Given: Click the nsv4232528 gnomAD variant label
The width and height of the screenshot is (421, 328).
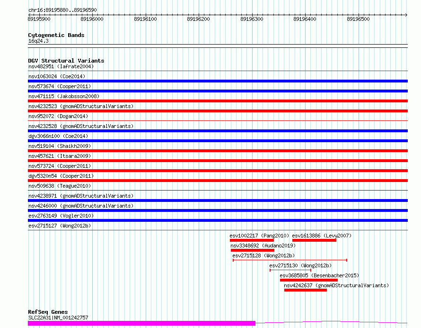Looking at the screenshot, I should [81, 126].
